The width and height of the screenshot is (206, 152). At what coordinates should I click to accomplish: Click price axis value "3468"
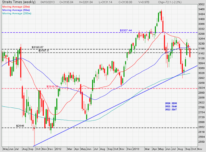[201, 9]
